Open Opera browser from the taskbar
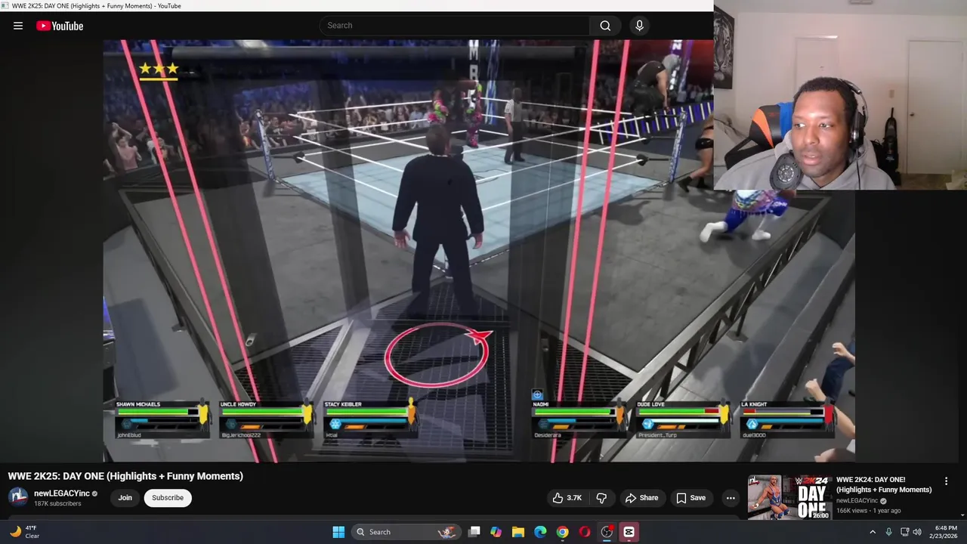This screenshot has height=544, width=967. tap(584, 532)
